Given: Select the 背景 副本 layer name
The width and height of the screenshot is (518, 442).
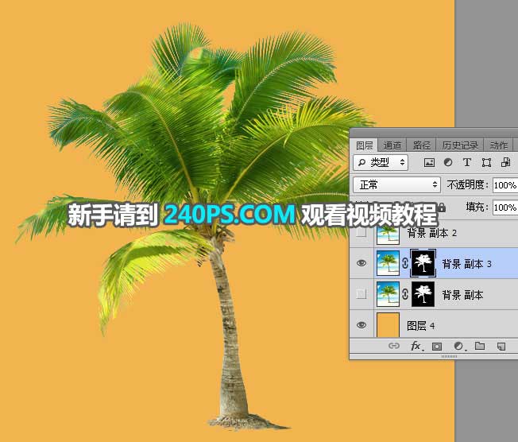Looking at the screenshot, I should tap(462, 295).
